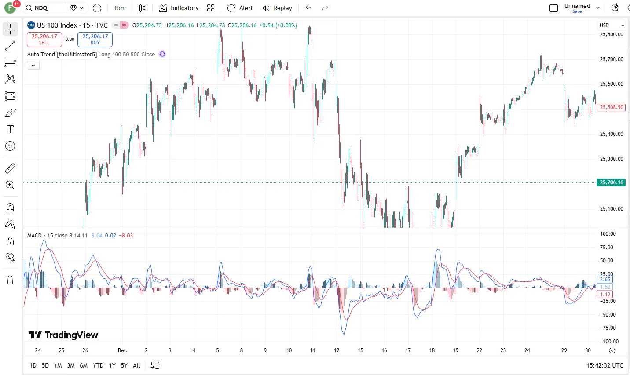630x375 pixels.
Task: Lock all drawing tools
Action: coord(10,241)
